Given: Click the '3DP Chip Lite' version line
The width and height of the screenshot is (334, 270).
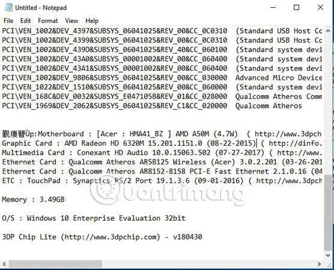Looking at the screenshot, I should click(x=102, y=237).
